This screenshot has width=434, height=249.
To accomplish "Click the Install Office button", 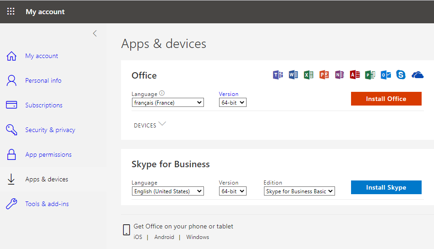I will point(386,99).
